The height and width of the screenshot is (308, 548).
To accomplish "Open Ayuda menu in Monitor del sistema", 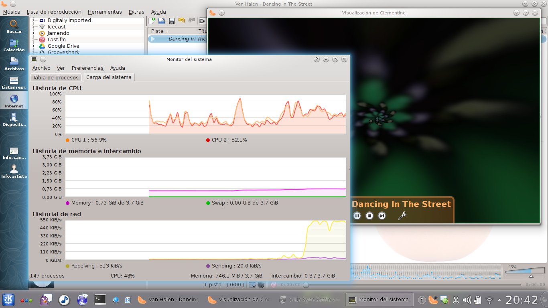I will point(118,68).
